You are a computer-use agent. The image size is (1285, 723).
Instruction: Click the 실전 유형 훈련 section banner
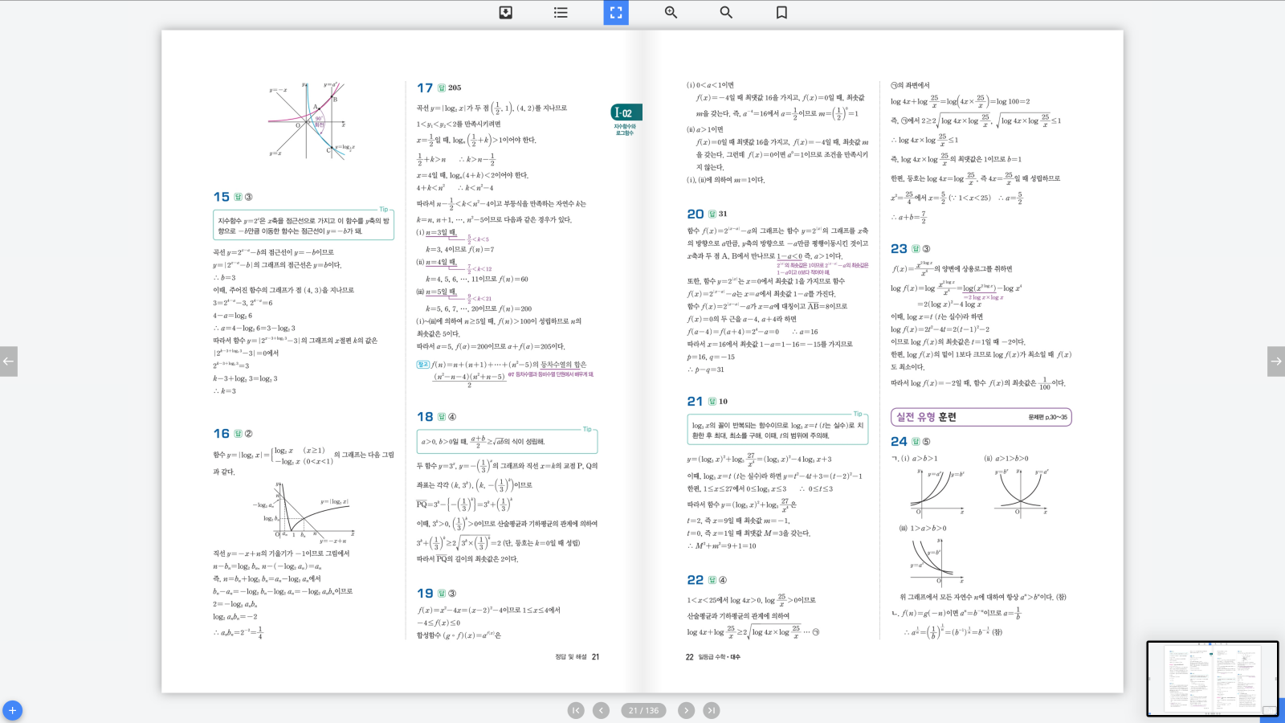click(x=981, y=417)
